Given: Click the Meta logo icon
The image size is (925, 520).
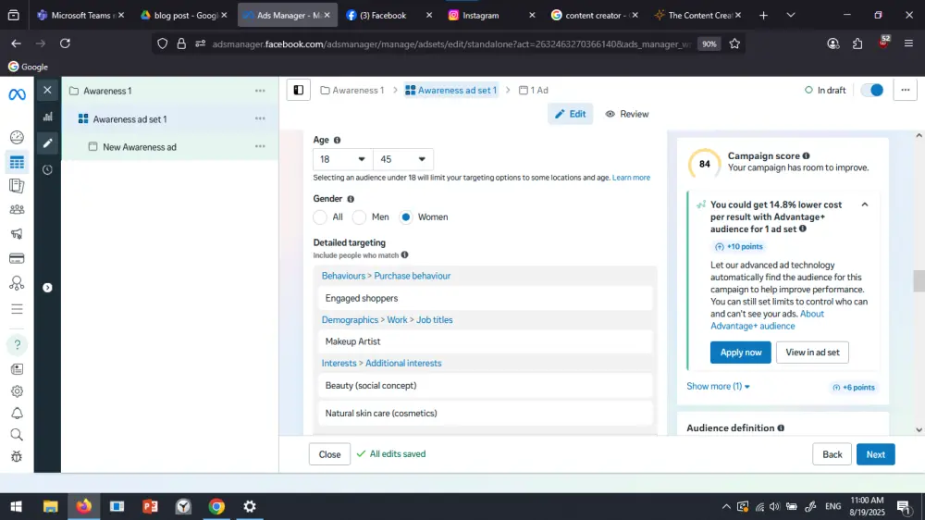Looking at the screenshot, I should pos(17,94).
